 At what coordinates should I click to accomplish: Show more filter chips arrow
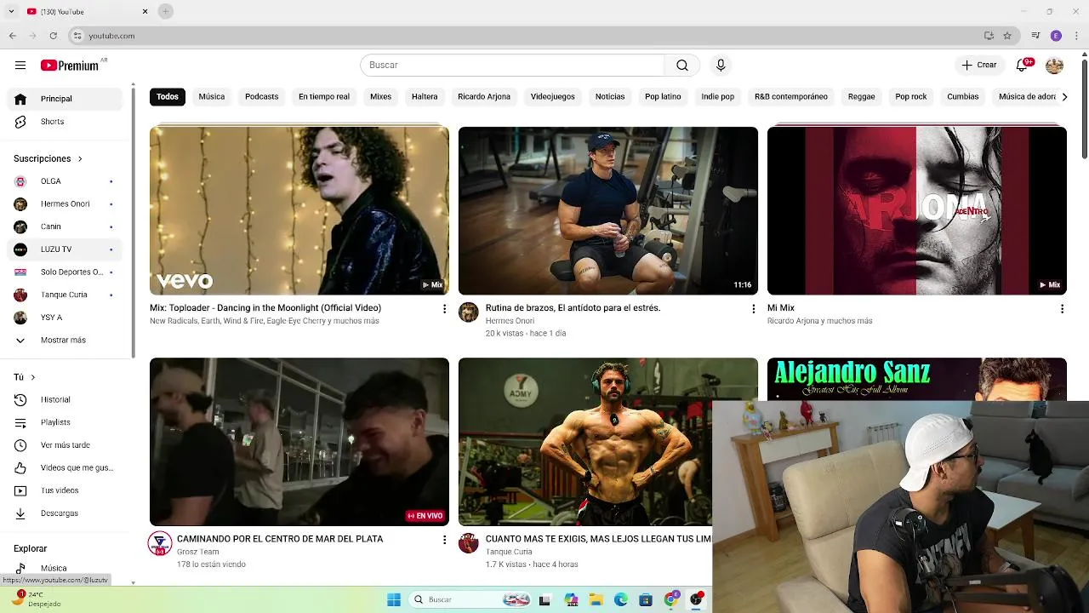[x=1064, y=97]
